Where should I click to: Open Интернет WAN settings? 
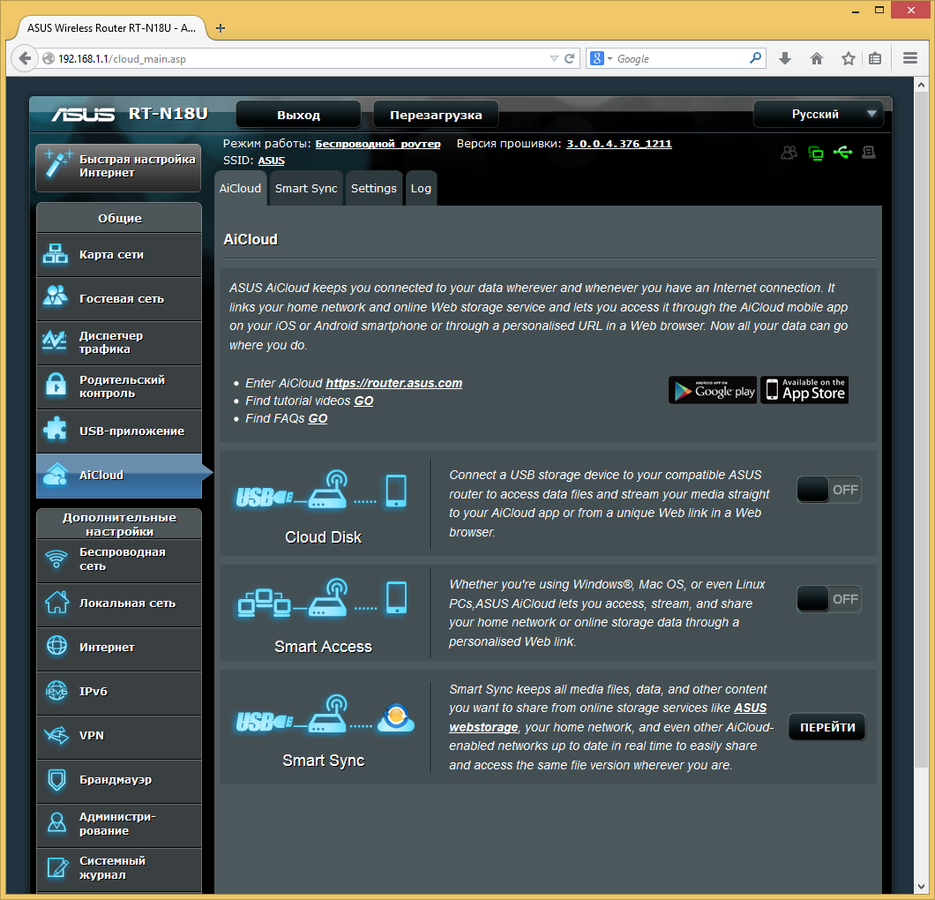click(119, 648)
